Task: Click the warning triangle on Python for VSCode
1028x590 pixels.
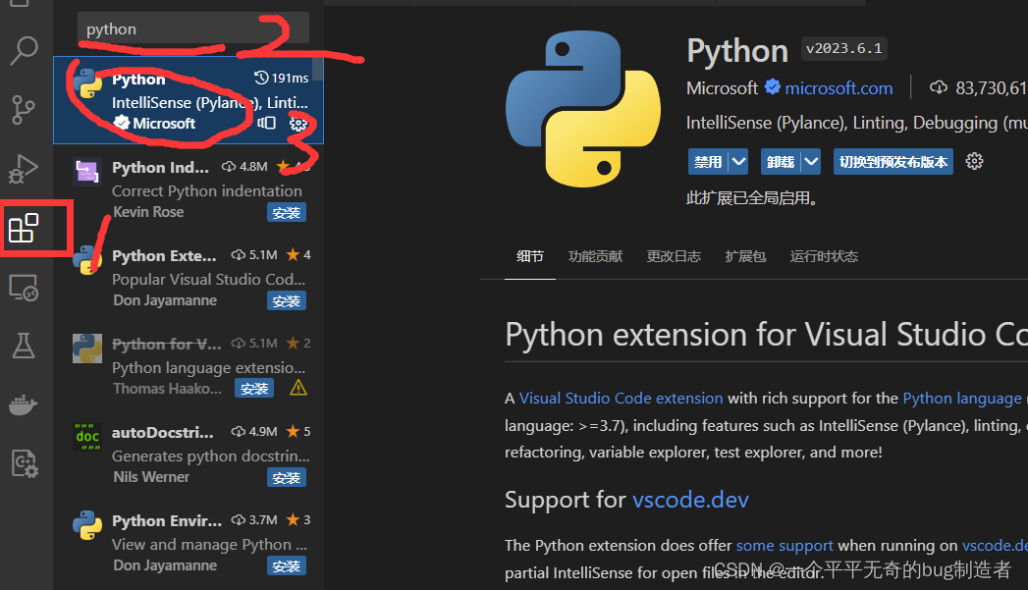Action: click(298, 388)
